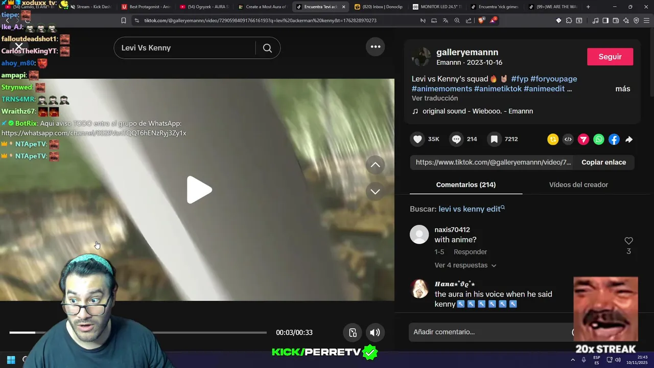654x368 pixels.
Task: Open the Brave VPN shield icon
Action: point(636,20)
